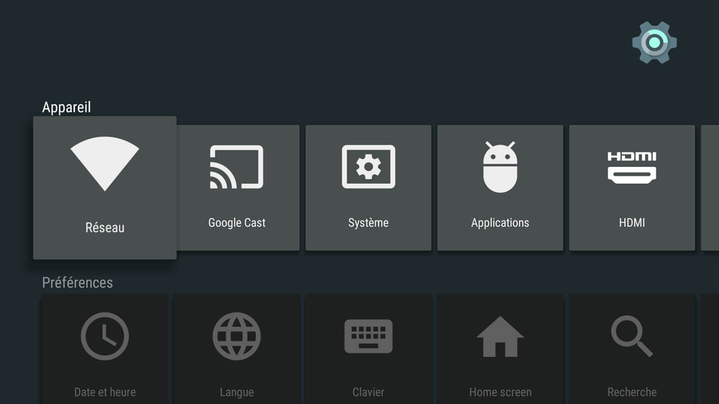Open the Système gear screen icon
The height and width of the screenshot is (404, 719).
tap(368, 167)
